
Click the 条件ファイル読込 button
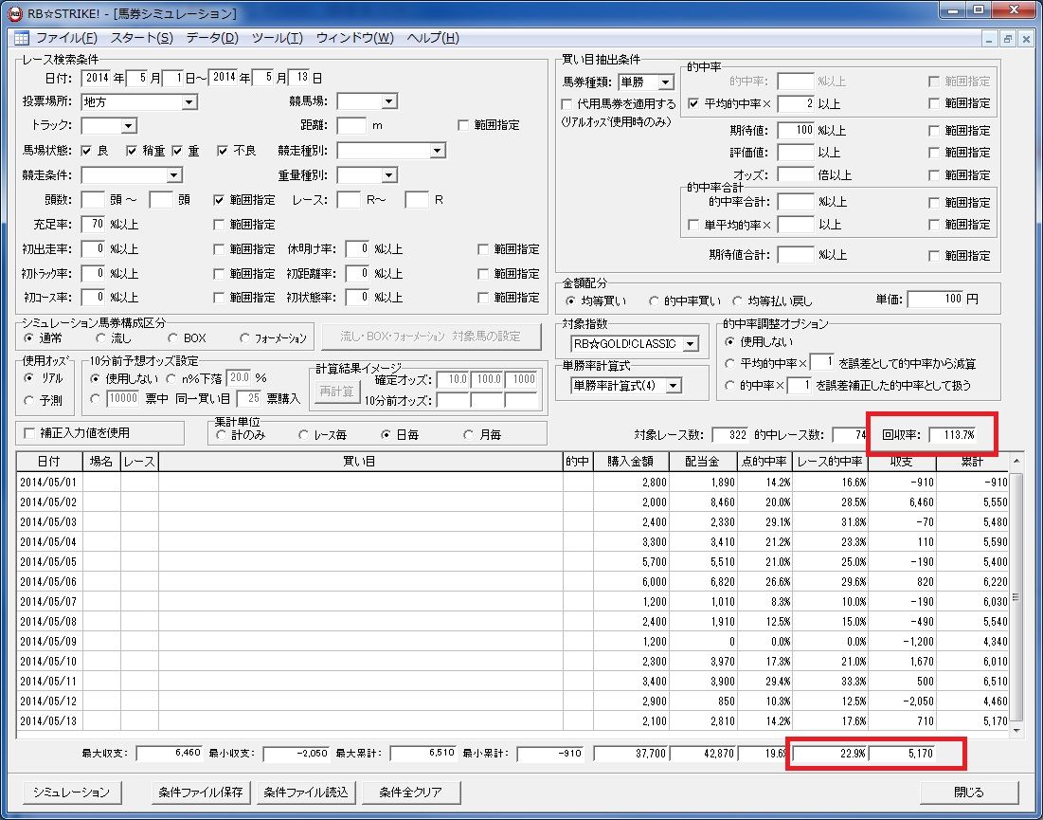click(306, 793)
